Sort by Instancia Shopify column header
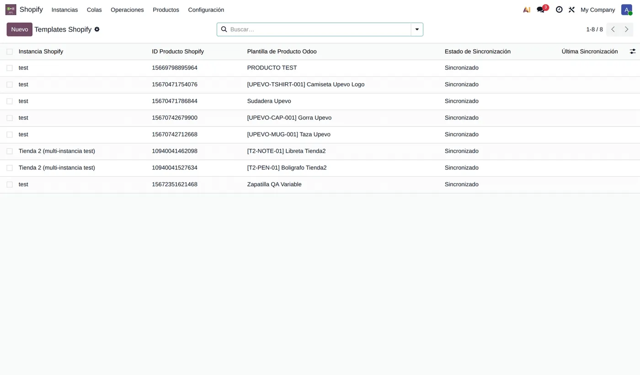640x375 pixels. tap(41, 52)
